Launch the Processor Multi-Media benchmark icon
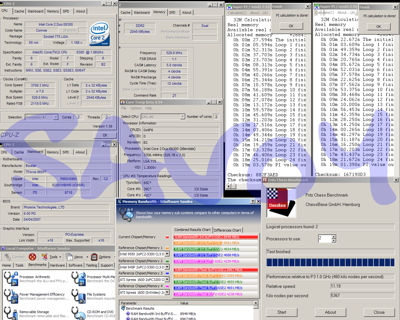 coord(78,278)
